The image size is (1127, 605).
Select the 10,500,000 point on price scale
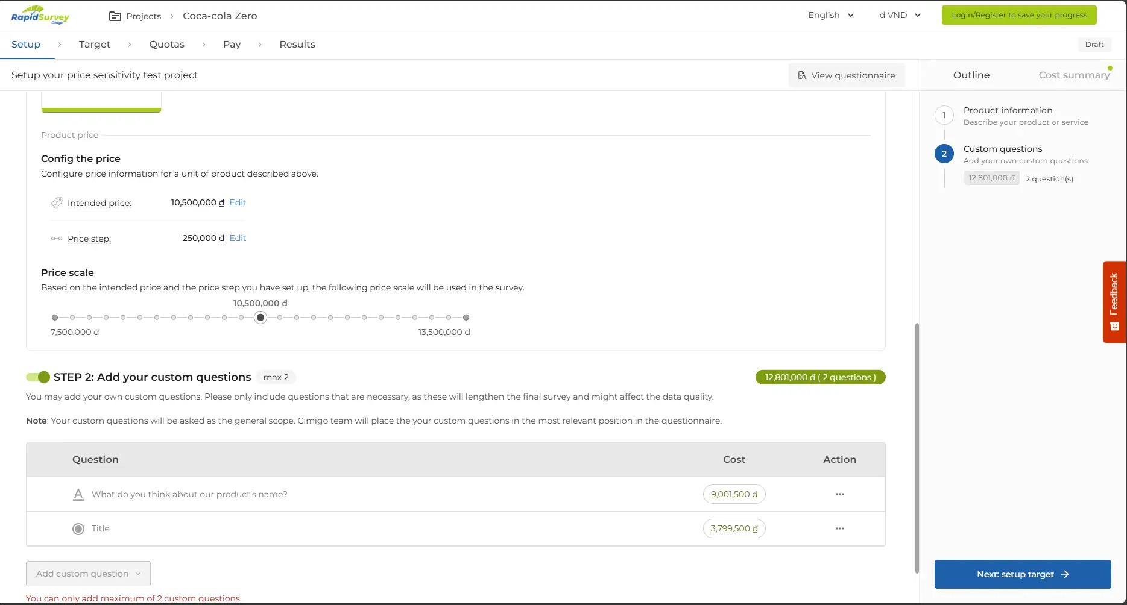coord(260,318)
